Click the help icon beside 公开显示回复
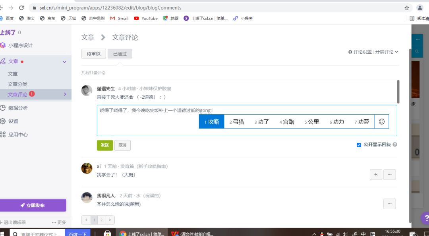The width and height of the screenshot is (429, 236). 395,145
